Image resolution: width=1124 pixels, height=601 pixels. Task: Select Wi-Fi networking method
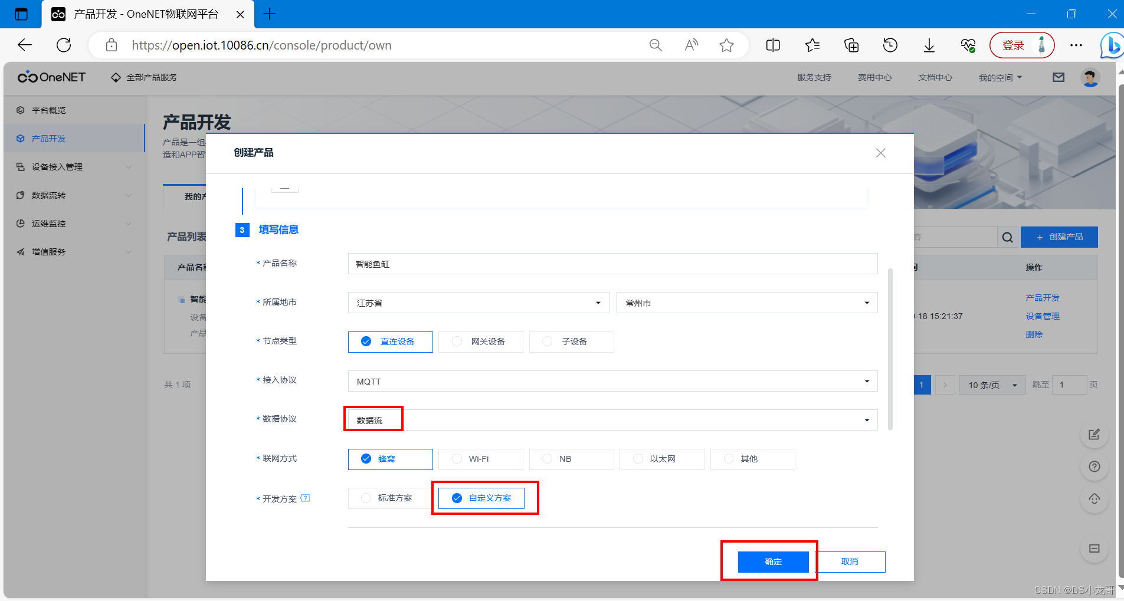480,459
